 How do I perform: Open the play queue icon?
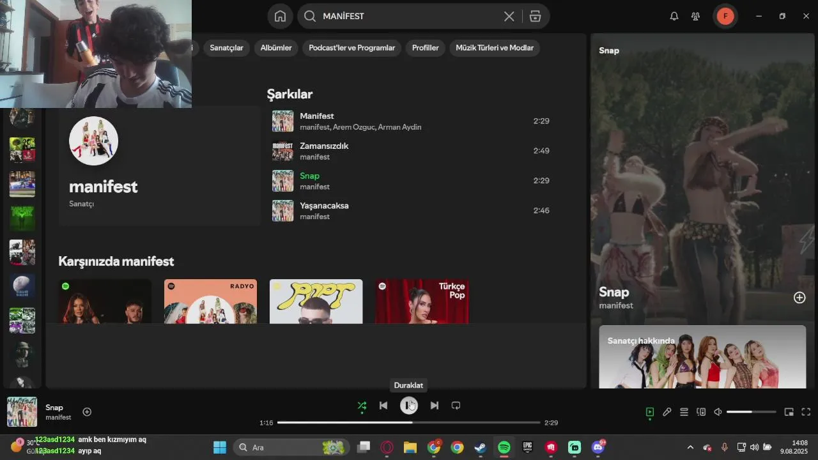tap(684, 412)
